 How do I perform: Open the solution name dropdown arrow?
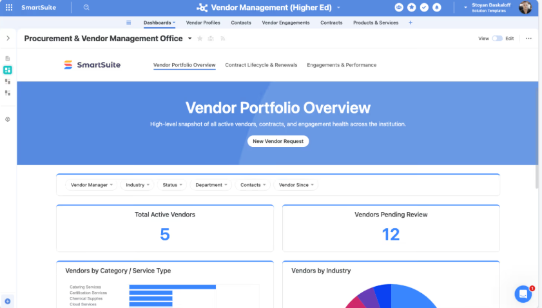[338, 8]
